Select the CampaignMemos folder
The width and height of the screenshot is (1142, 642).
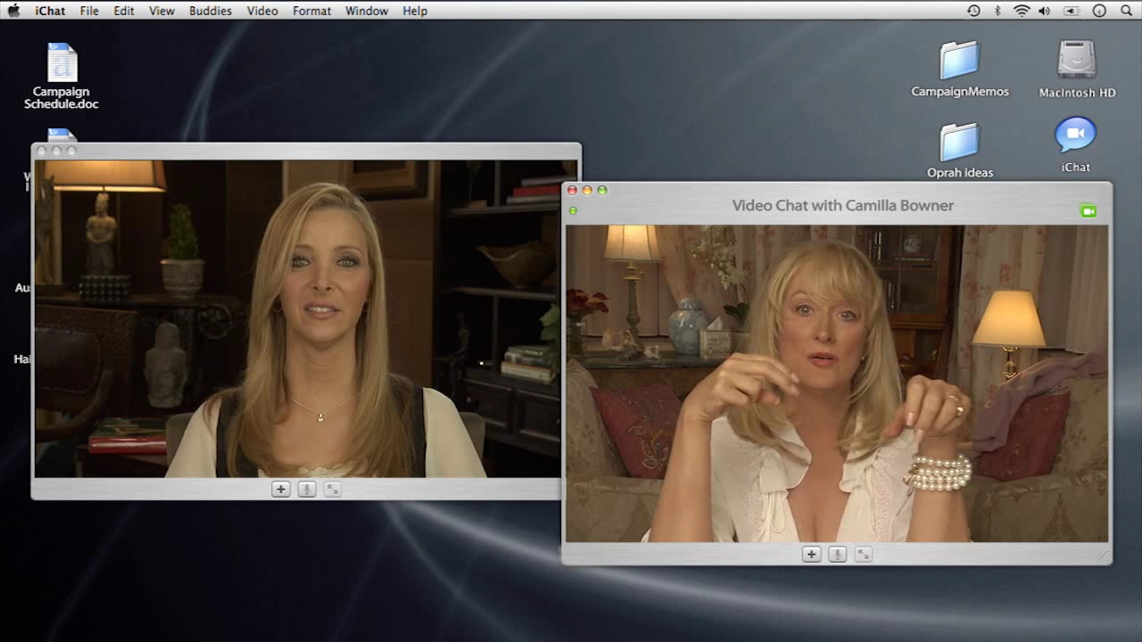tap(960, 70)
